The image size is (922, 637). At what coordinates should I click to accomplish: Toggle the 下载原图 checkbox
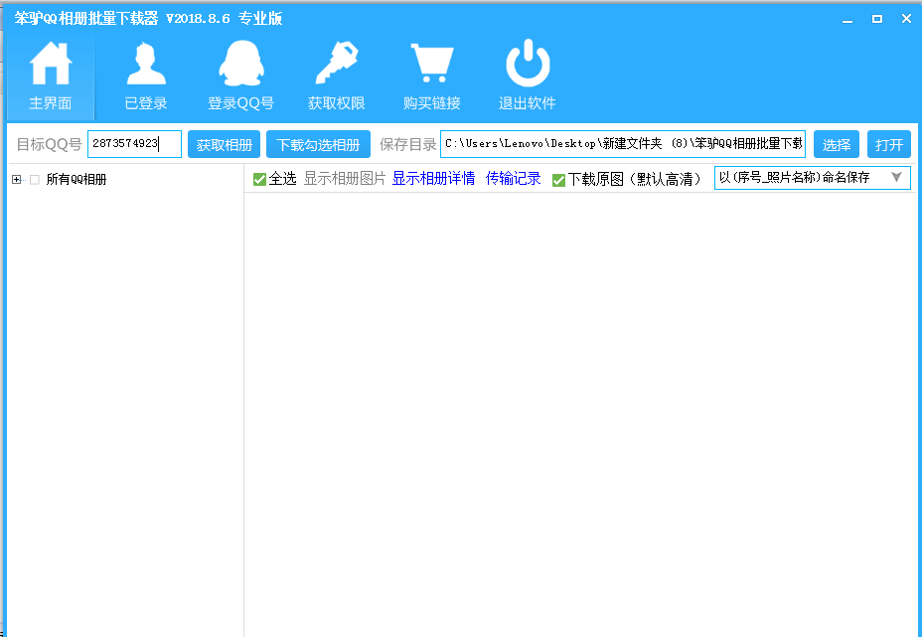point(558,180)
